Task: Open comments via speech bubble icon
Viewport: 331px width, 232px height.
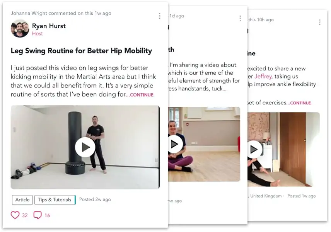Action: (38, 215)
